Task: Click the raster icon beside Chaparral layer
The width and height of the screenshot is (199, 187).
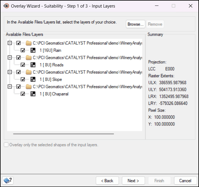Action: 33,94
